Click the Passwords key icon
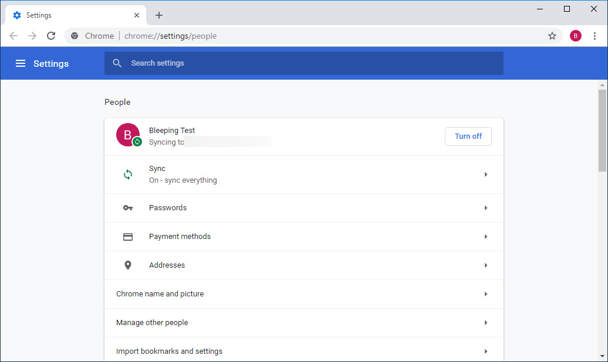This screenshot has height=362, width=608. tap(128, 208)
